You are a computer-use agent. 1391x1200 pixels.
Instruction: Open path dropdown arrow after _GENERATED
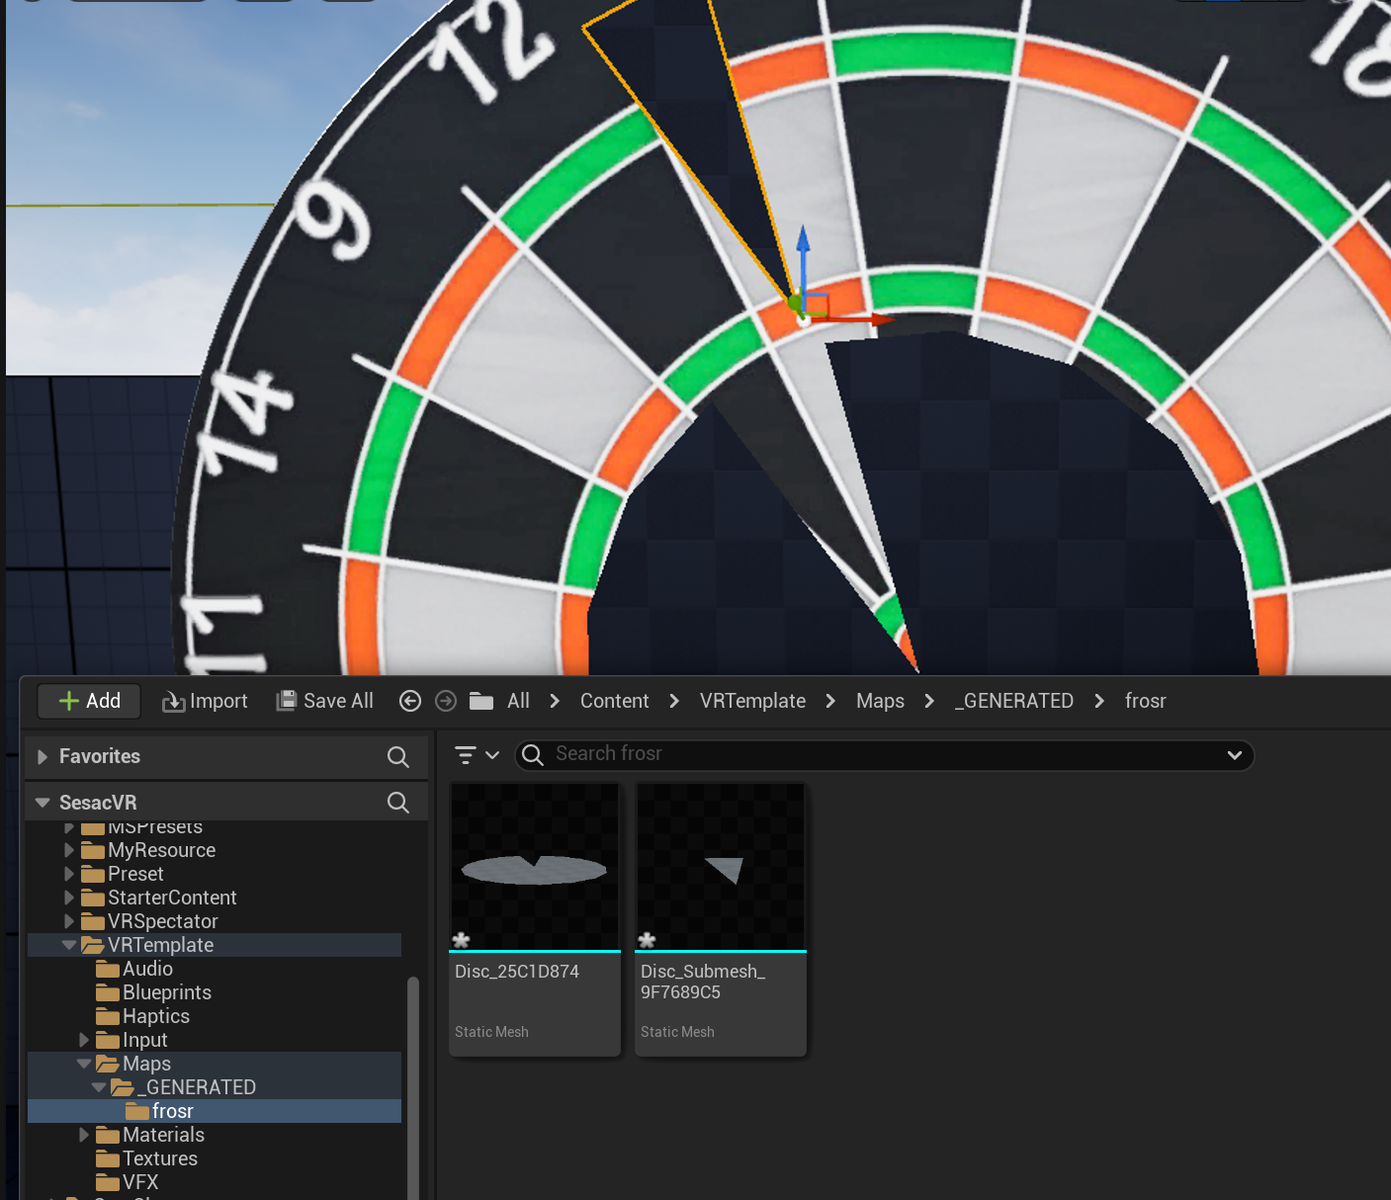1099,701
